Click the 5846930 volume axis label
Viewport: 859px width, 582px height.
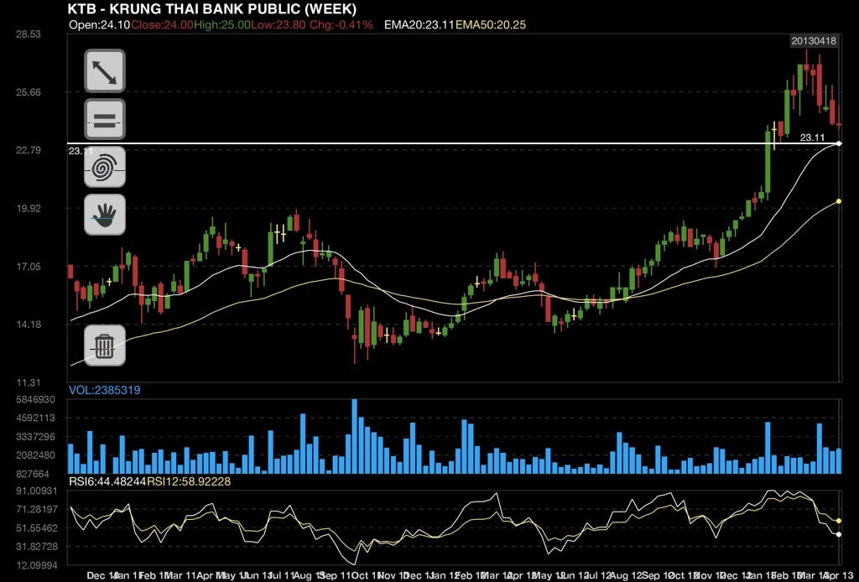35,400
